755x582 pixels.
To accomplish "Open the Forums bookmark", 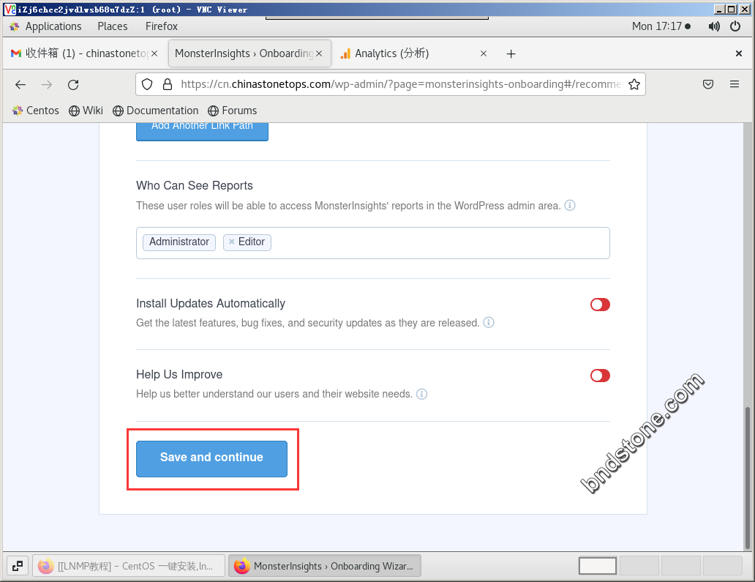I will 232,111.
